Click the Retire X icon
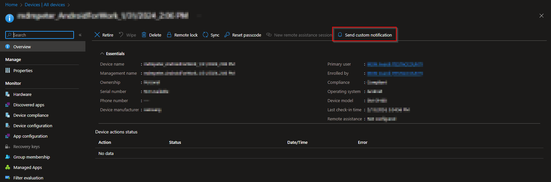 97,35
